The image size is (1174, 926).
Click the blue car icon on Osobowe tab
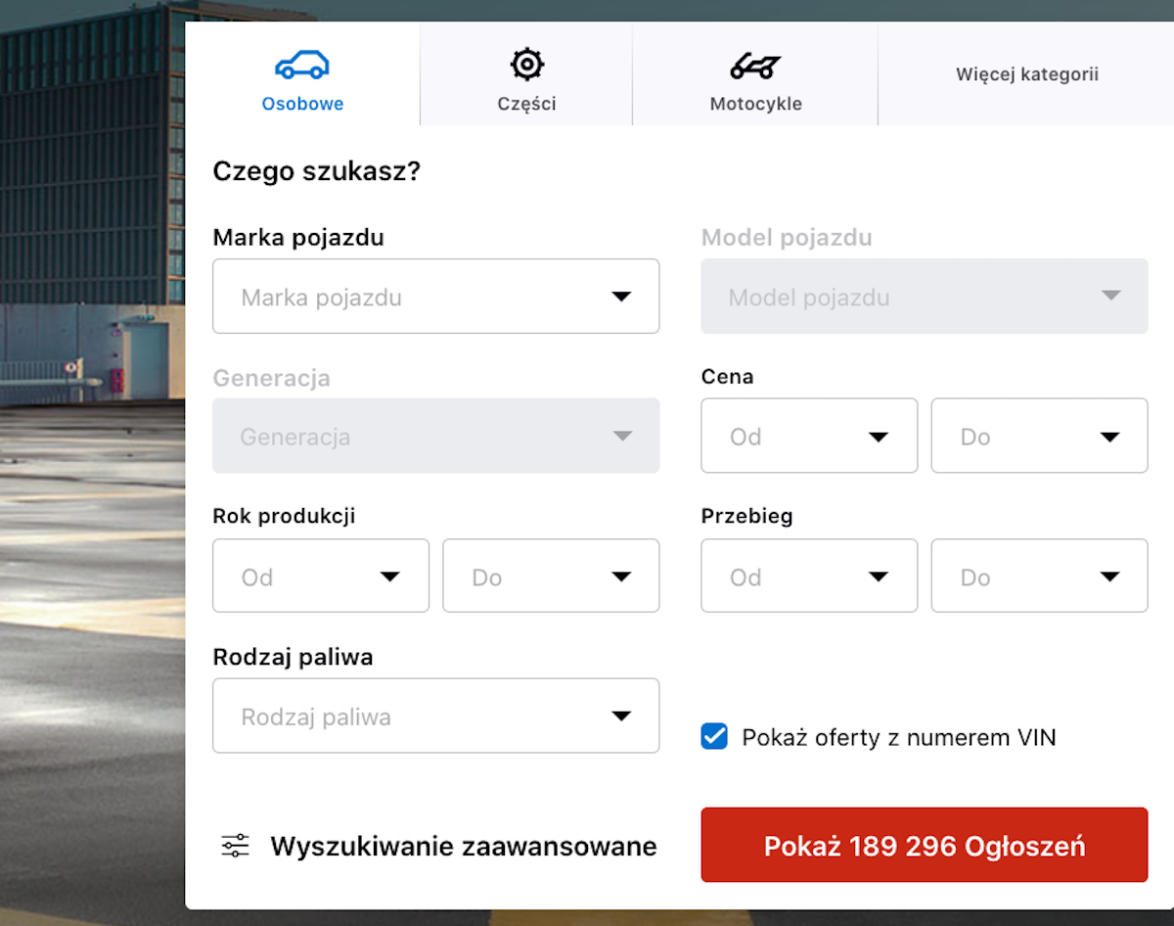point(303,63)
